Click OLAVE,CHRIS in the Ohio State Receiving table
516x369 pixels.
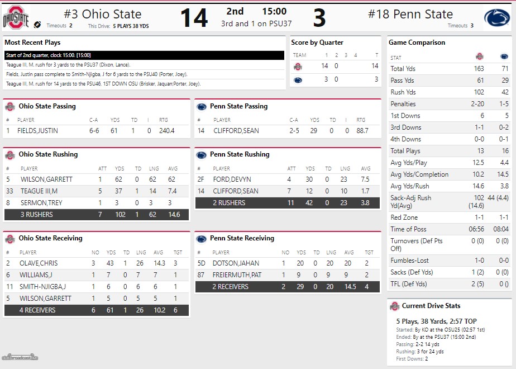click(x=39, y=263)
